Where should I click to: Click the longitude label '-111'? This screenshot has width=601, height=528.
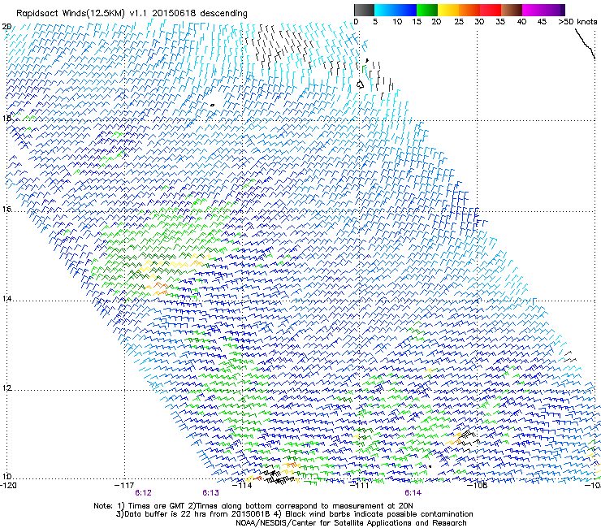coord(359,486)
